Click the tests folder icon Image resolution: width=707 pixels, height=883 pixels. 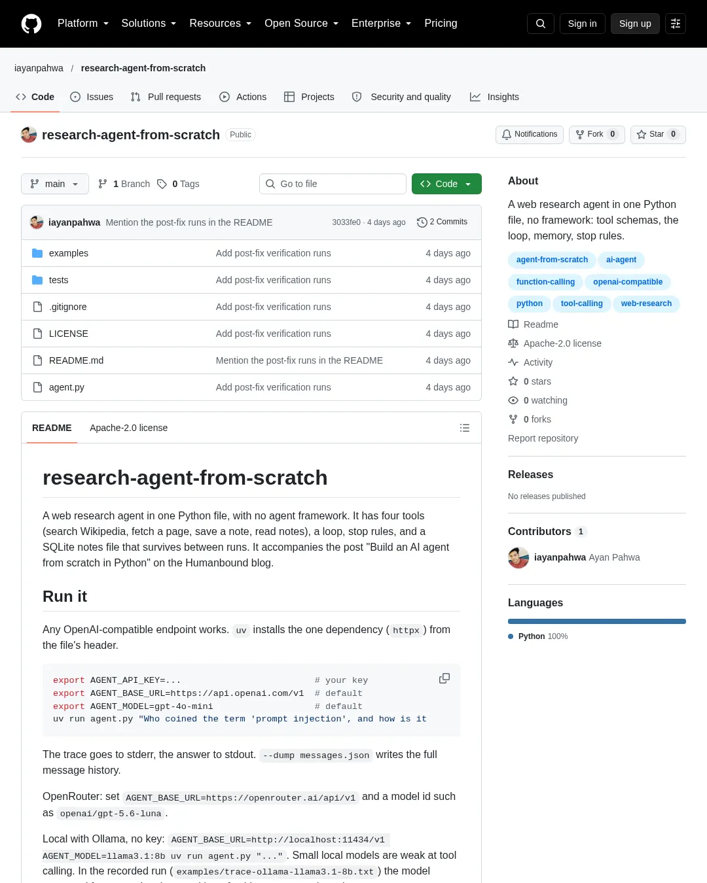point(37,280)
